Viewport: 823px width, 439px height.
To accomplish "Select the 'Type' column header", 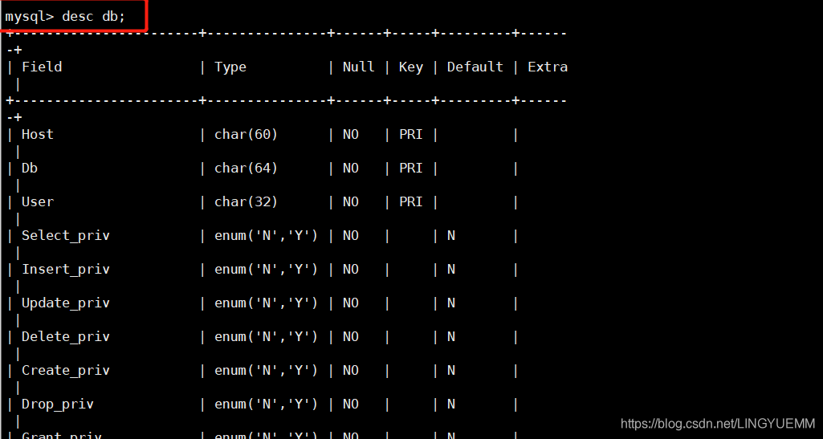I will 230,67.
